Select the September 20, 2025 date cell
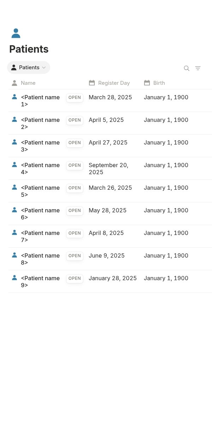The image size is (212, 424). pos(113,169)
